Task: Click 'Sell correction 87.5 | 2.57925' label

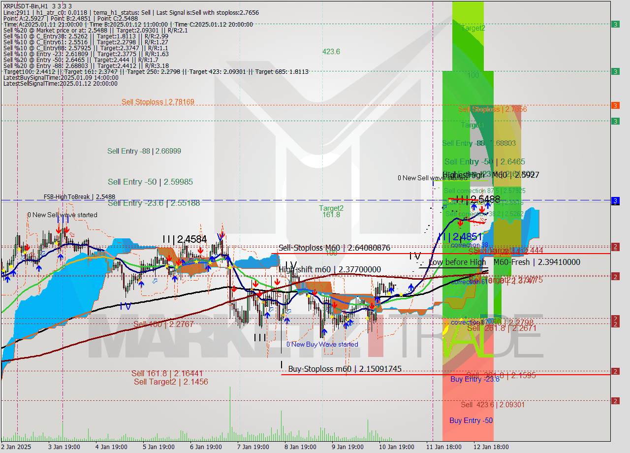Action: pos(484,191)
